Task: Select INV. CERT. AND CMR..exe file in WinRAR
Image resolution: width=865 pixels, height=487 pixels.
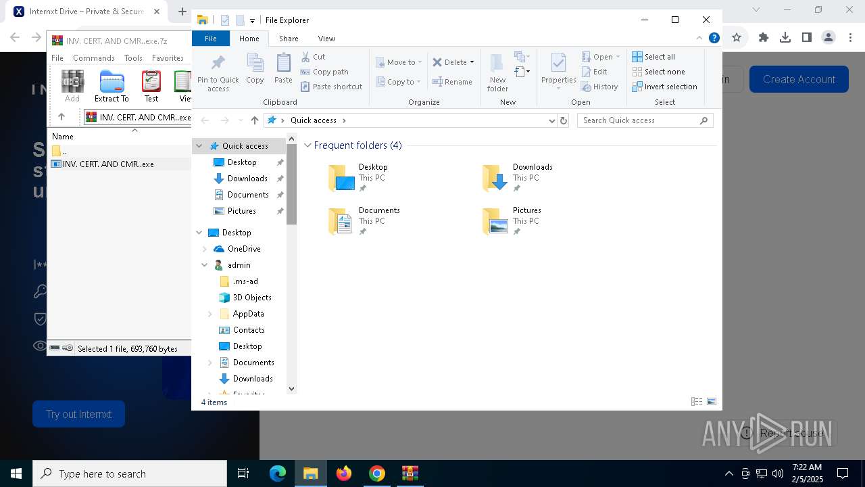Action: 103,164
